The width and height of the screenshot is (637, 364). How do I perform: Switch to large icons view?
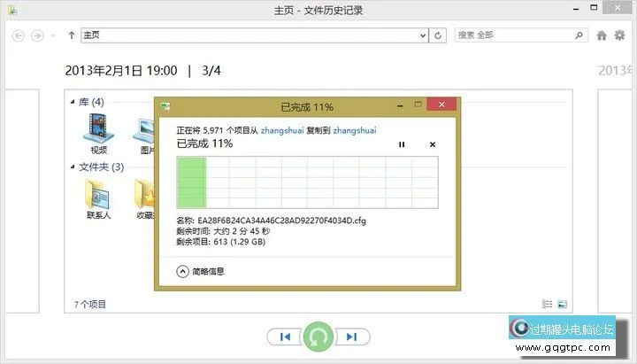point(562,304)
